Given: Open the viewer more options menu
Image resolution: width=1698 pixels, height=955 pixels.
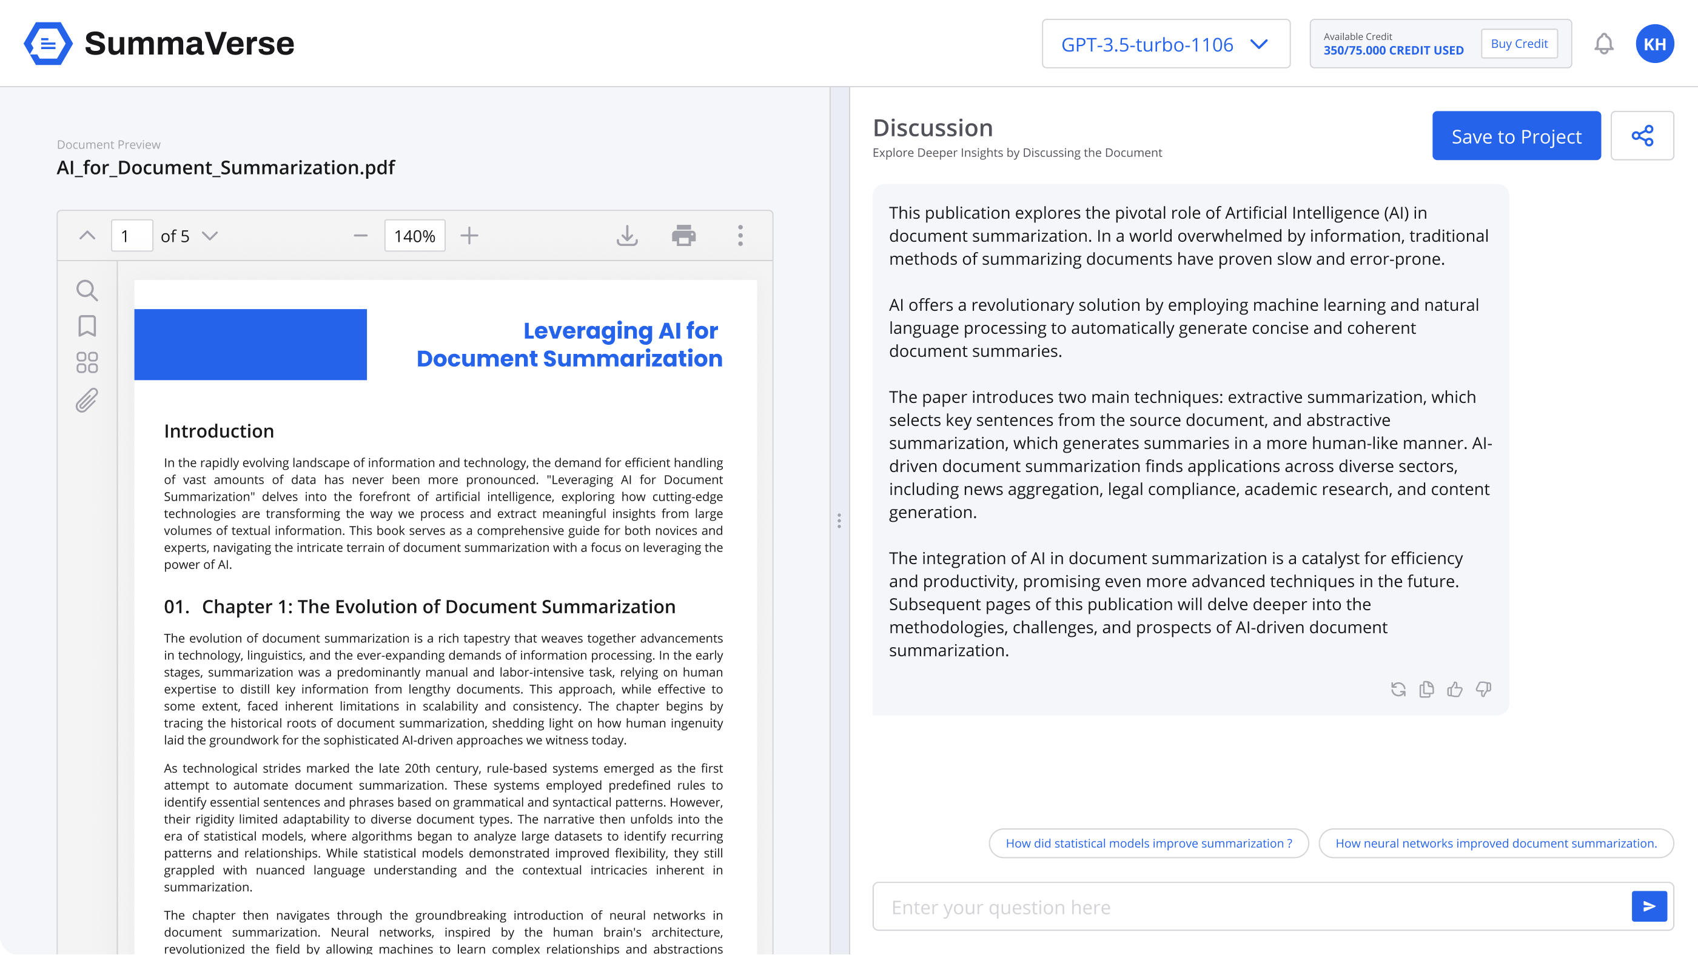Looking at the screenshot, I should (x=740, y=236).
